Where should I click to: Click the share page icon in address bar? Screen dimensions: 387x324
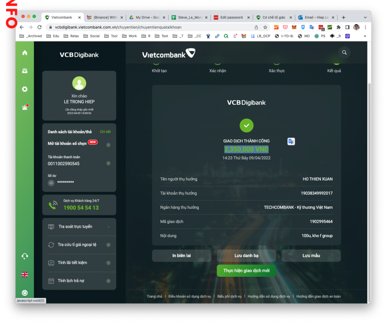coord(256,27)
